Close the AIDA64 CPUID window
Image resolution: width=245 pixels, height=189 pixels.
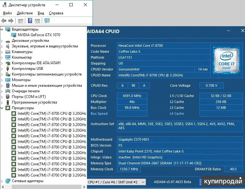pos(243,31)
